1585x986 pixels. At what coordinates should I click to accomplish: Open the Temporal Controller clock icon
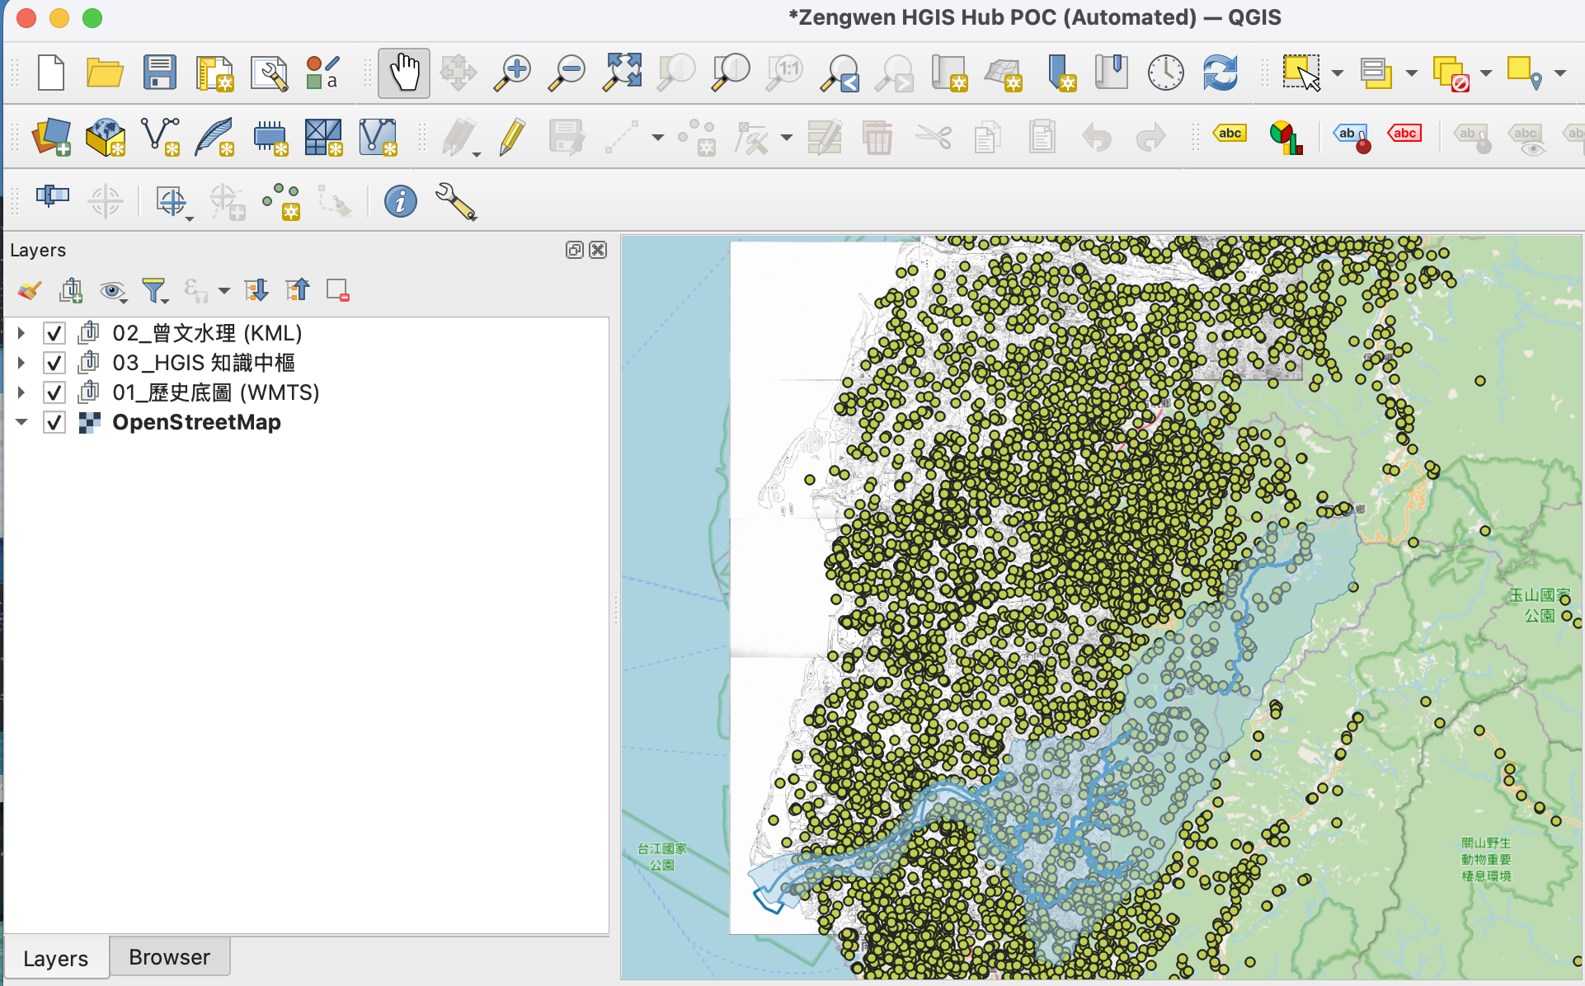pos(1165,73)
